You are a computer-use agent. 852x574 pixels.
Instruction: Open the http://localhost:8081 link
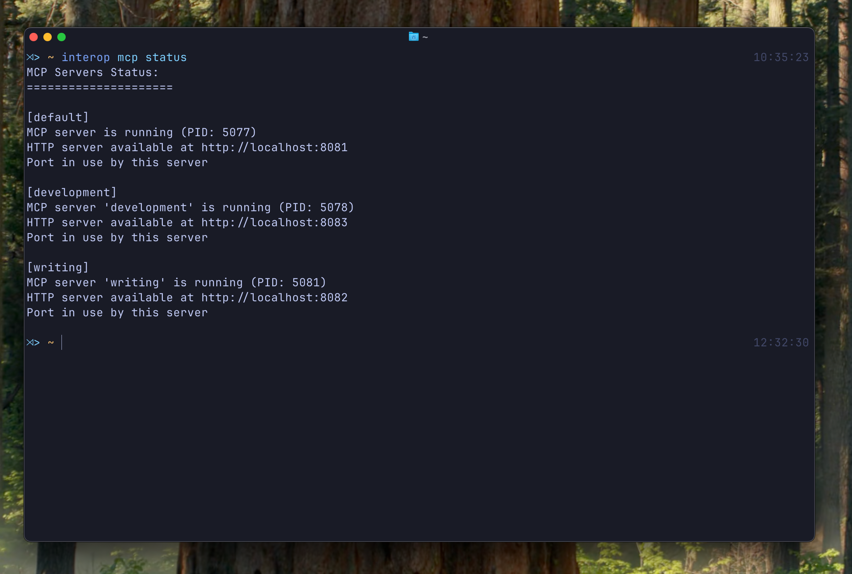pos(274,148)
